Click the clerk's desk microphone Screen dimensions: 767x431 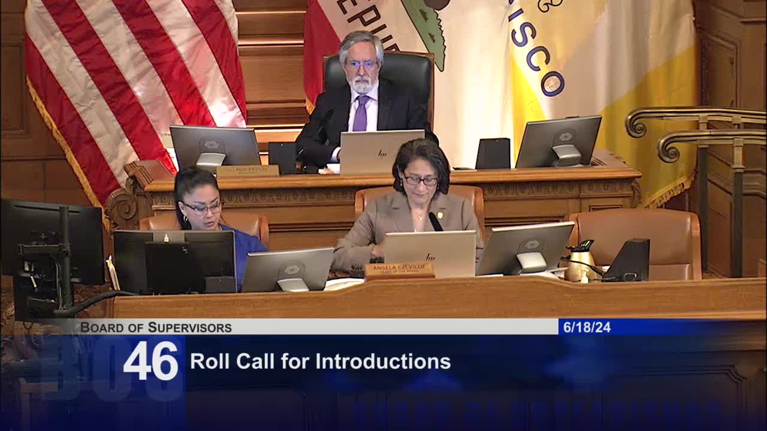[435, 221]
